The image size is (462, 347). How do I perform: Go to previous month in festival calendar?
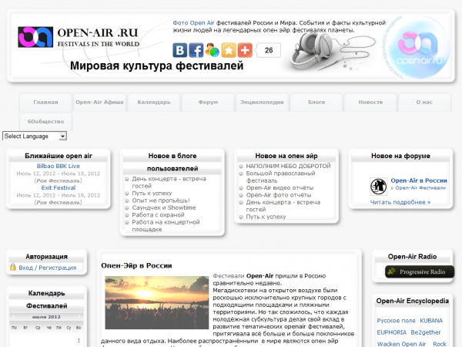coord(14,317)
